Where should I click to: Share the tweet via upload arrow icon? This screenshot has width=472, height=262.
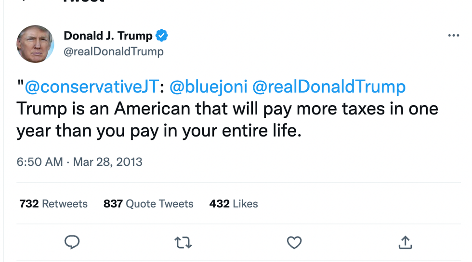pos(405,243)
